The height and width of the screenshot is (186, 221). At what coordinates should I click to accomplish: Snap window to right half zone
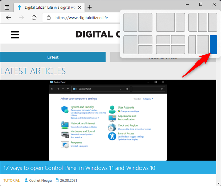point(145,23)
